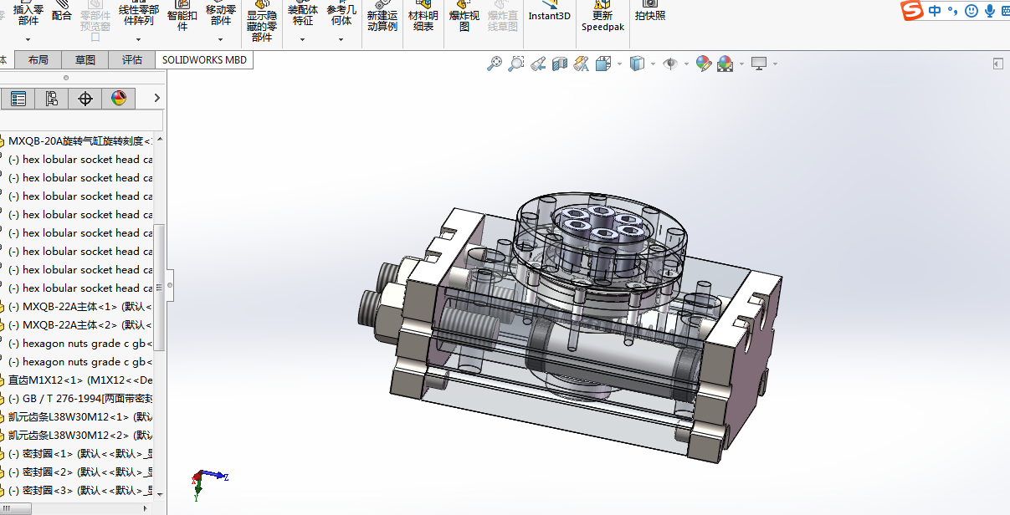Click the 插入零部件 tool
This screenshot has height=515, width=1010.
[x=28, y=14]
